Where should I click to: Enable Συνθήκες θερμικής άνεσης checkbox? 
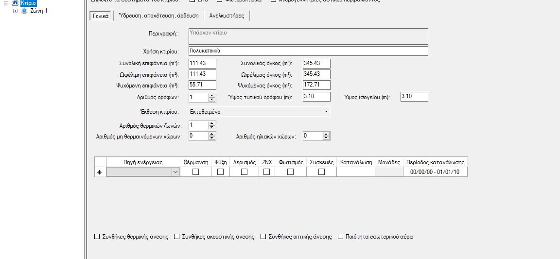[x=97, y=237]
